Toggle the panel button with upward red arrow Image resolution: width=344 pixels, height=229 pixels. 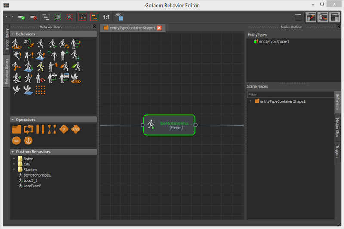tap(311, 17)
